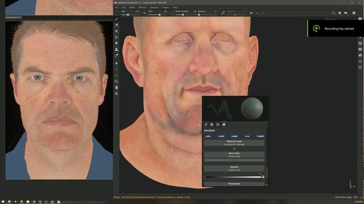Open the Viewport menu

[154, 7]
